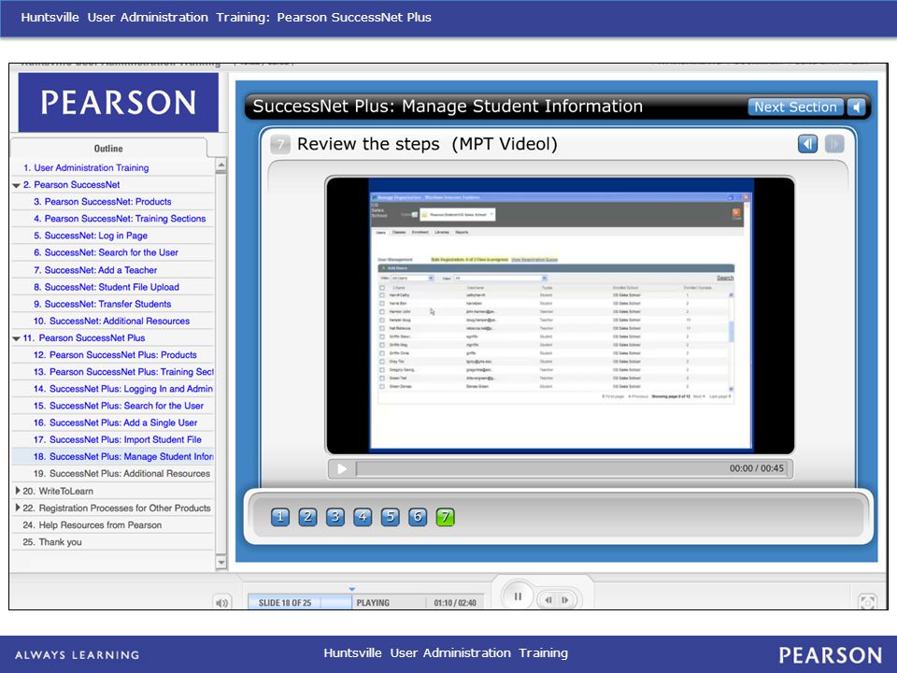Image resolution: width=897 pixels, height=673 pixels.
Task: Jump to step 4 button
Action: click(363, 517)
